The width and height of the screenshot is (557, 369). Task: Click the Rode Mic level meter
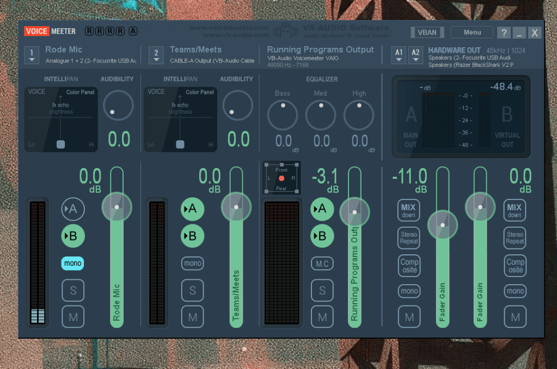[x=38, y=262]
